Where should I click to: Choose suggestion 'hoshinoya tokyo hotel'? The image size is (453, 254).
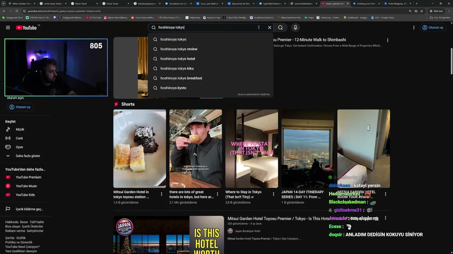tap(211, 59)
